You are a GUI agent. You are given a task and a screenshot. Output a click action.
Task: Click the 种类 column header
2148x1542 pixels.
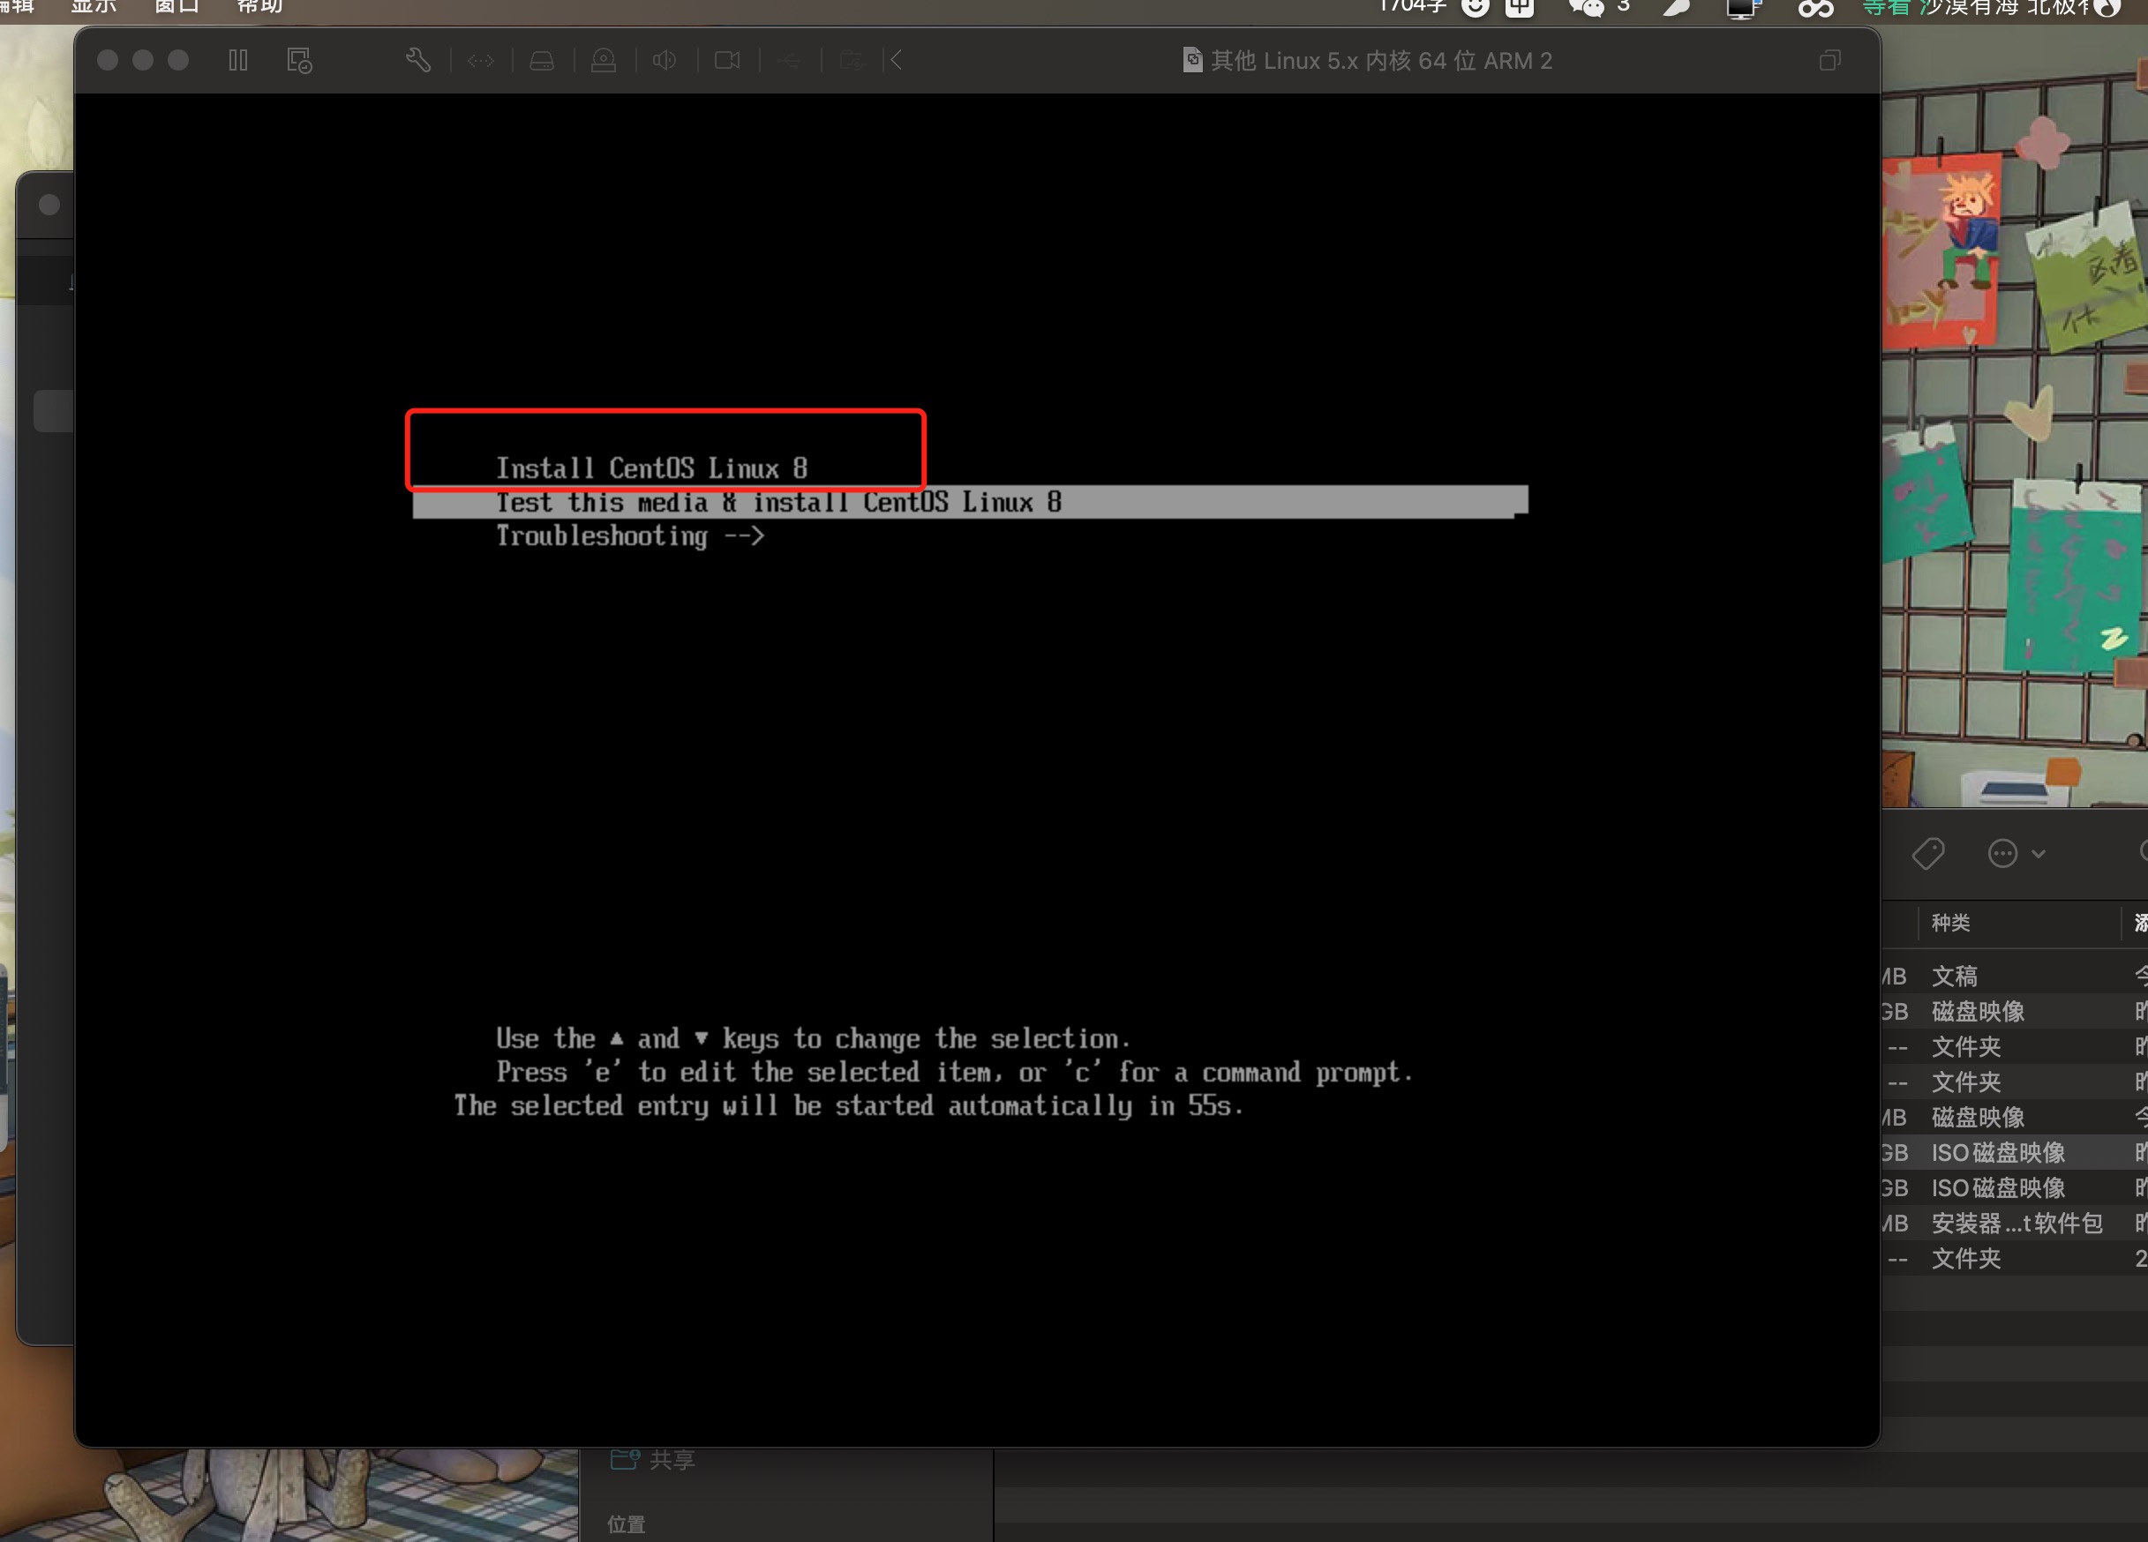coord(1951,923)
